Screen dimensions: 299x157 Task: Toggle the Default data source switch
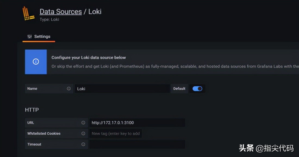[197, 89]
